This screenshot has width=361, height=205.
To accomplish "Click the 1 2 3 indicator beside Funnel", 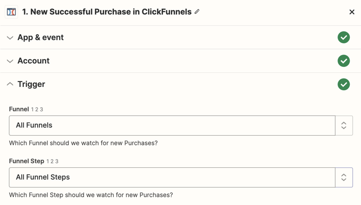I will coord(37,109).
